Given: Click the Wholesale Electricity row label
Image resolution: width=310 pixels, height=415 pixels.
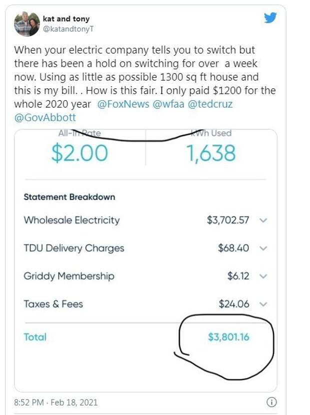Looking at the screenshot, I should click(71, 220).
